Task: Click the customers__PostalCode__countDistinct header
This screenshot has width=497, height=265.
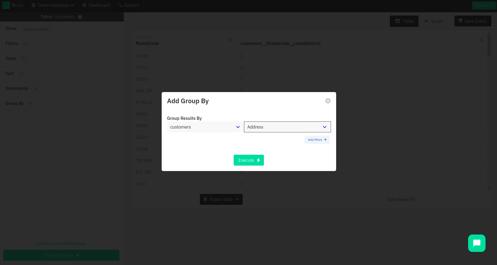Action: point(280,44)
